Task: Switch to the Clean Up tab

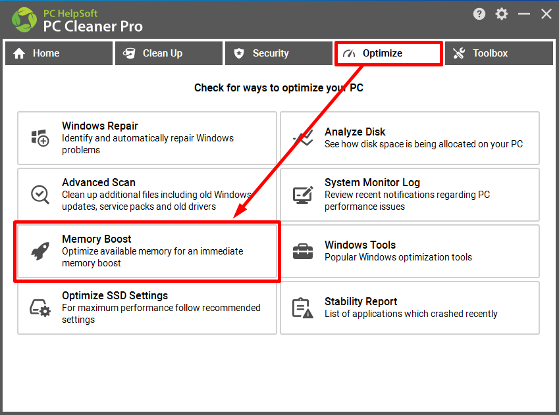Action: click(x=169, y=53)
